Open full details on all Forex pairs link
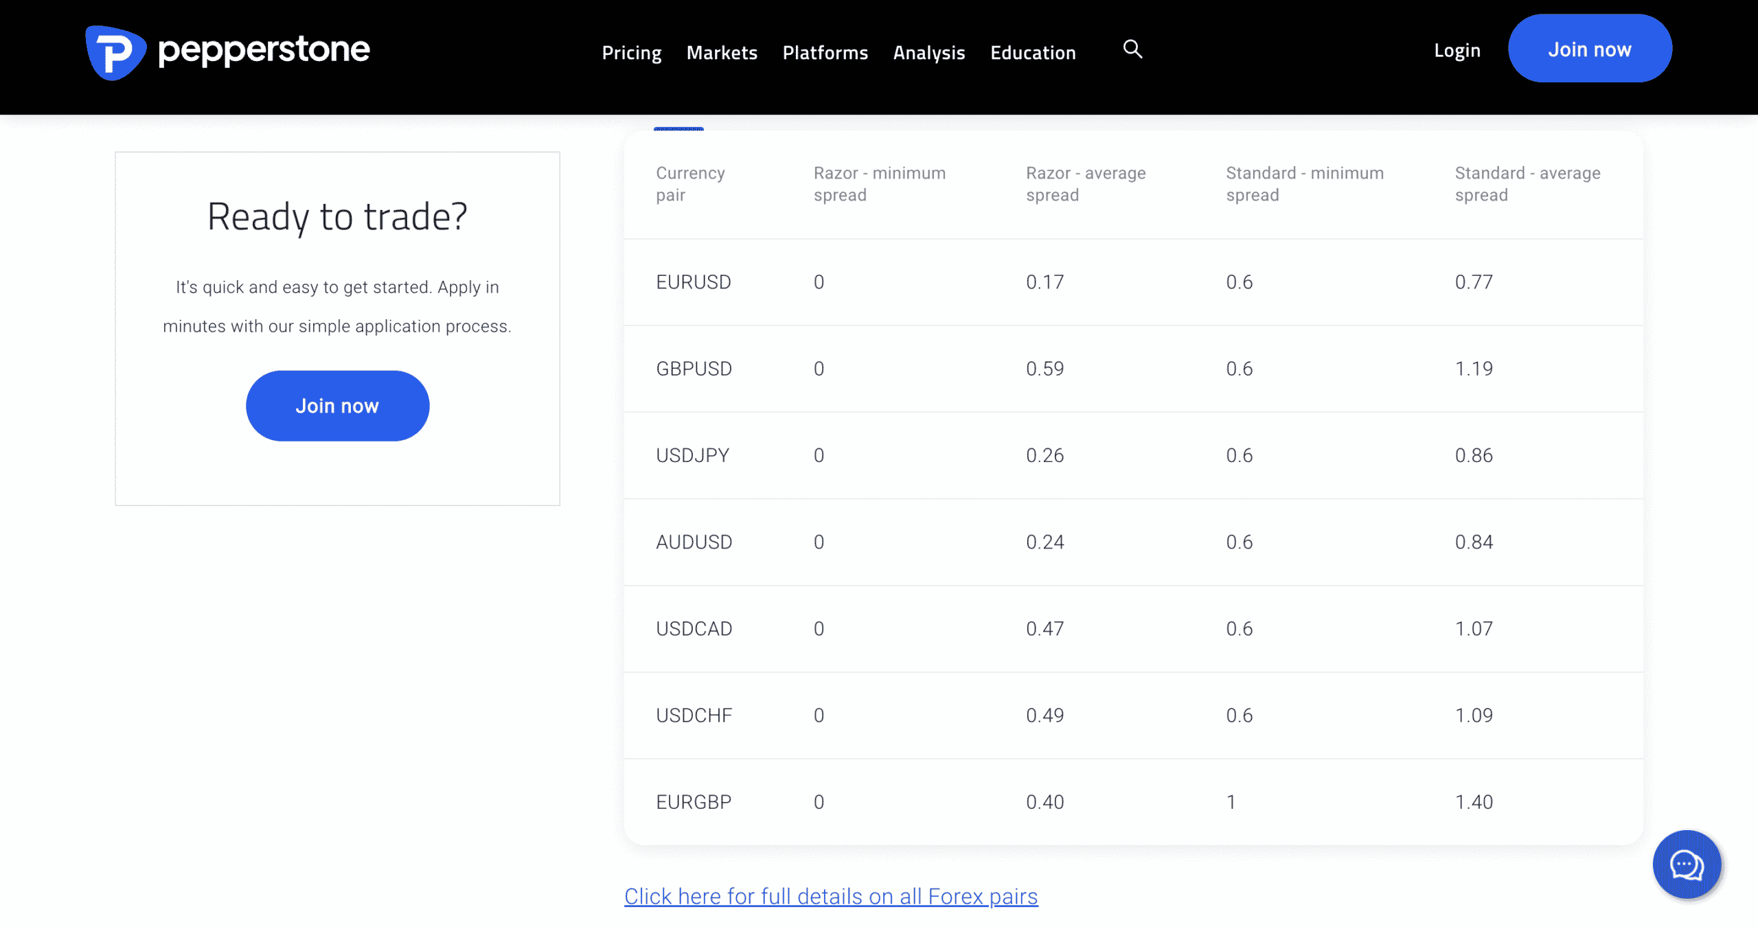The height and width of the screenshot is (929, 1758). click(831, 896)
